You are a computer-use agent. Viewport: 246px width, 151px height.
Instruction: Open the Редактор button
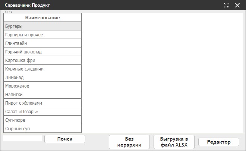219,142
